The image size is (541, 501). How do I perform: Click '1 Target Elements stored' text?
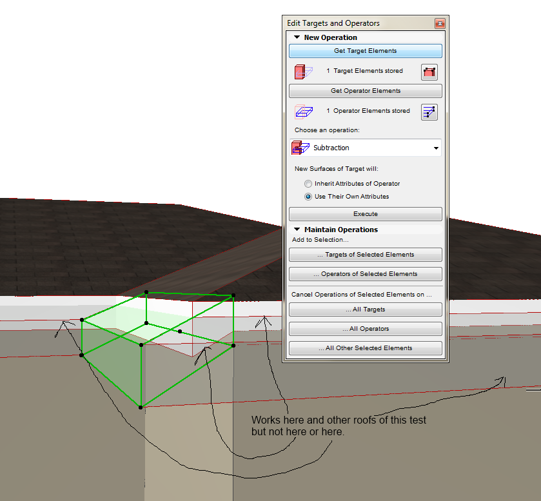(x=365, y=71)
